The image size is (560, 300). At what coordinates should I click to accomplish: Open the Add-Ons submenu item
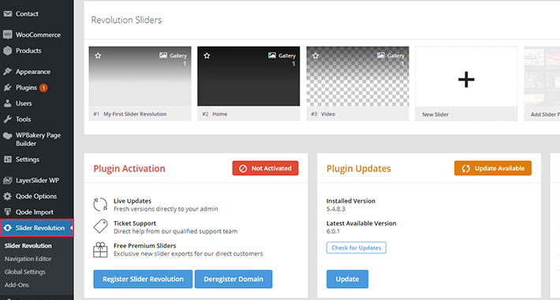pos(17,285)
